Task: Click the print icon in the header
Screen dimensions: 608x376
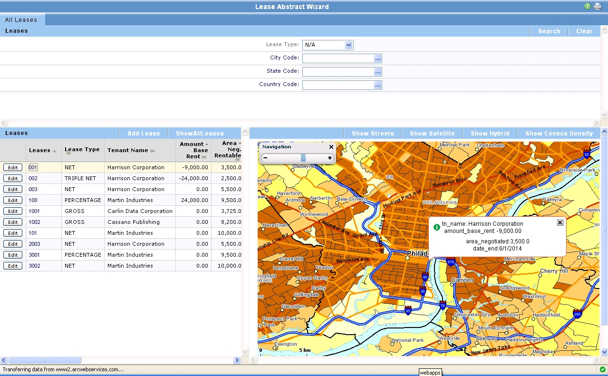Action: (597, 6)
